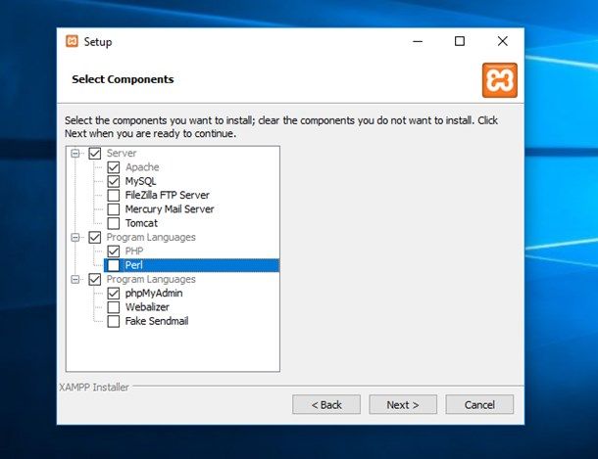
Task: Uncheck the first Program Languages group checkbox
Action: [94, 238]
